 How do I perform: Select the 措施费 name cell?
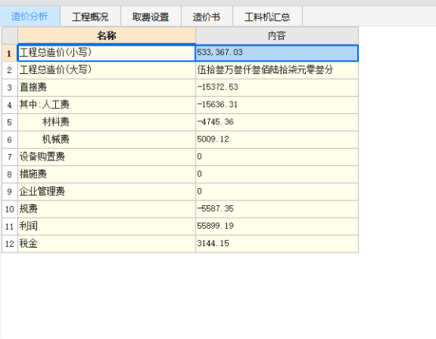point(106,174)
